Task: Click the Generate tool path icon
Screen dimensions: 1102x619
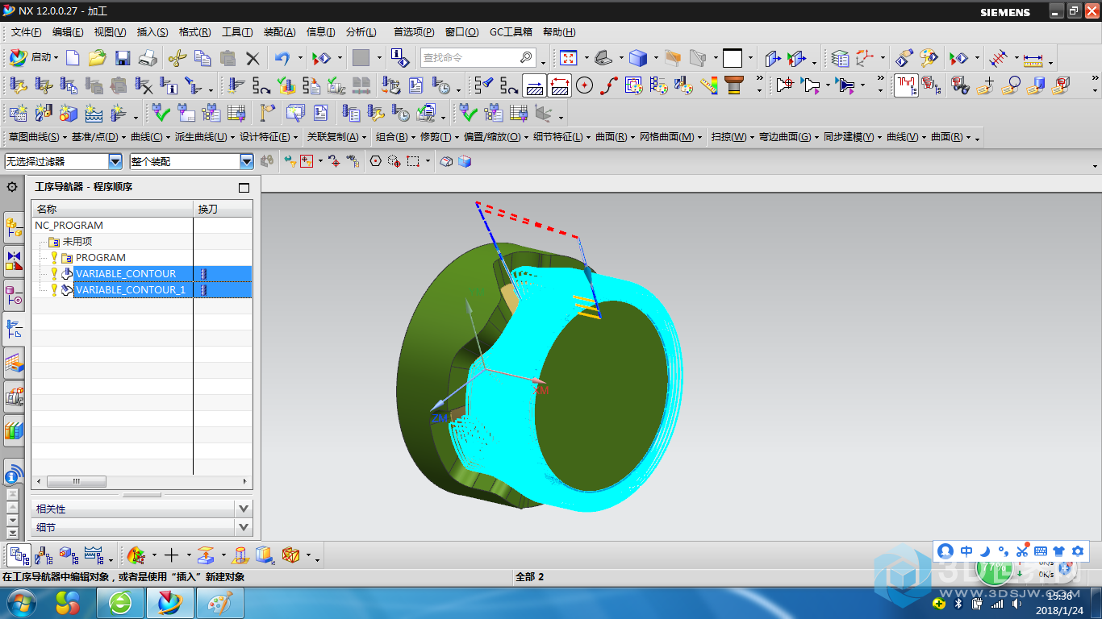Action: [235, 85]
